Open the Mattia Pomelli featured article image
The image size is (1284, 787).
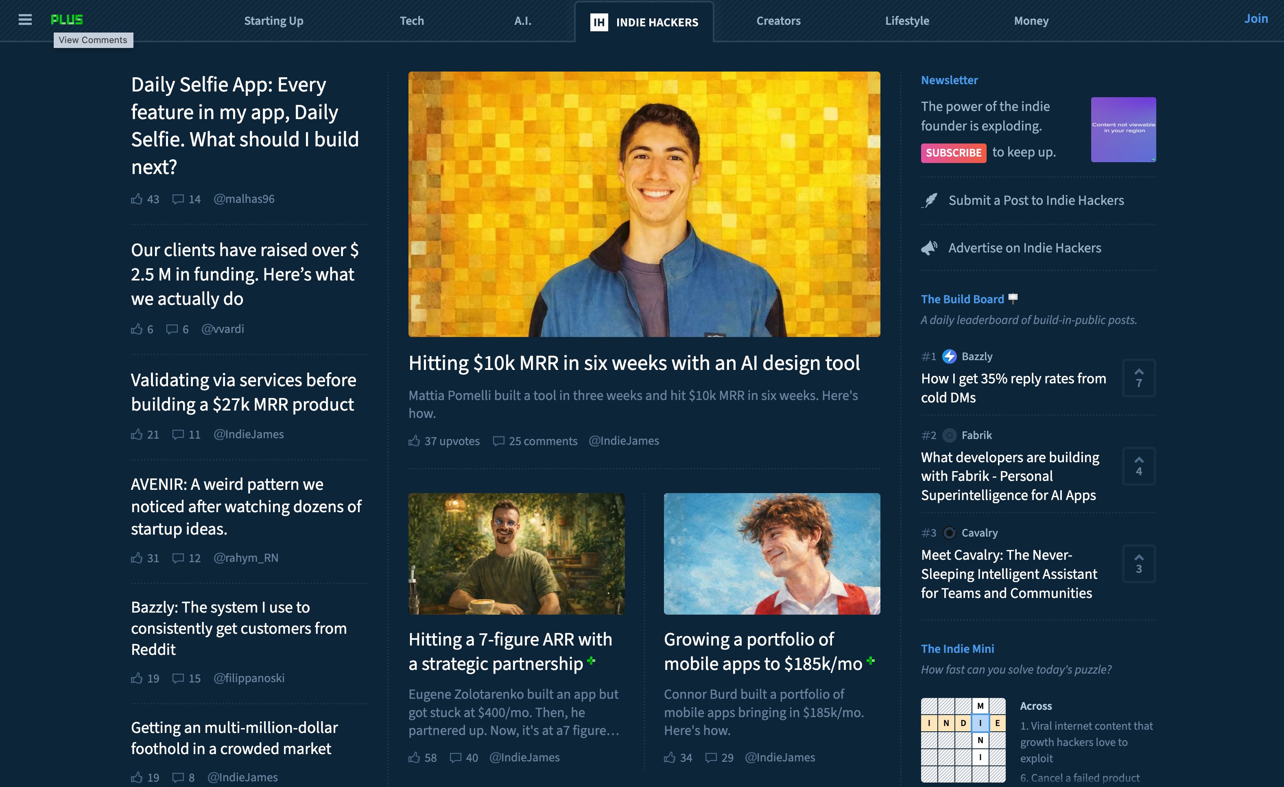tap(644, 204)
